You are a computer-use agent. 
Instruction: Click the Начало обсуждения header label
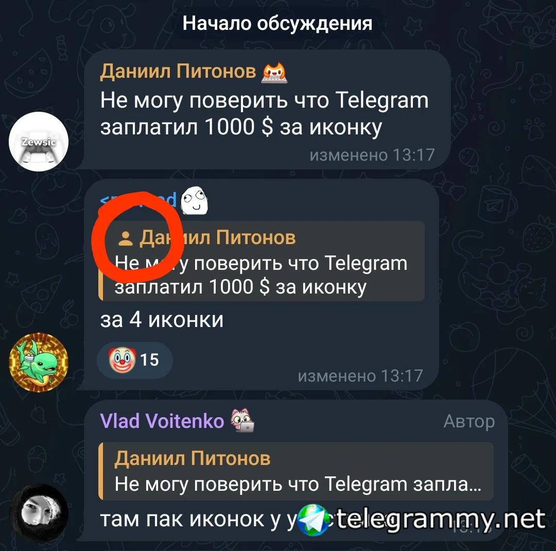tap(277, 23)
